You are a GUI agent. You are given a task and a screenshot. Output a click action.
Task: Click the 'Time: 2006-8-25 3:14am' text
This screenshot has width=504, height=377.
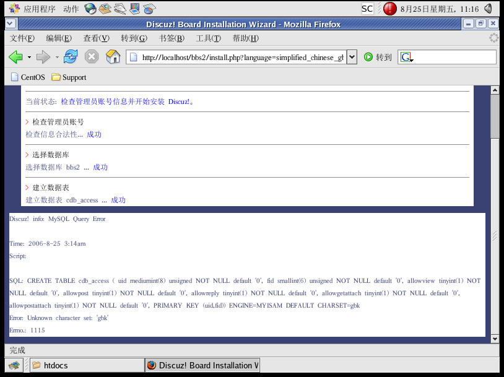point(48,244)
